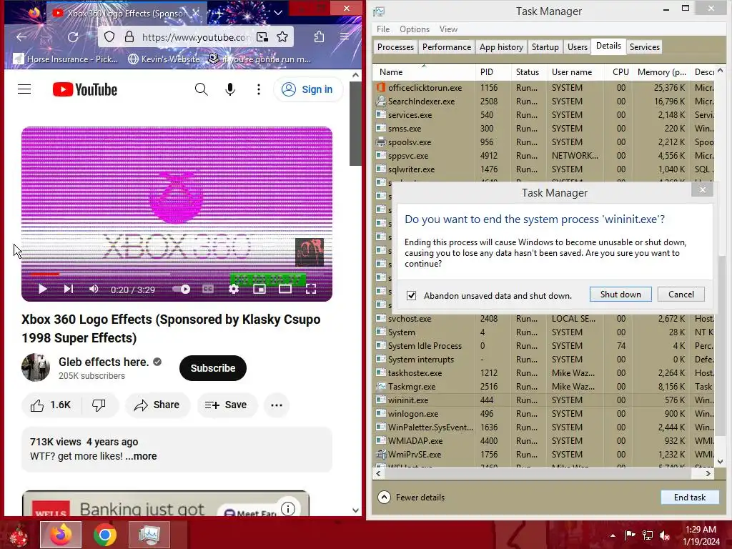The width and height of the screenshot is (732, 549).
Task: Switch to Startup tab
Action: [x=545, y=46]
